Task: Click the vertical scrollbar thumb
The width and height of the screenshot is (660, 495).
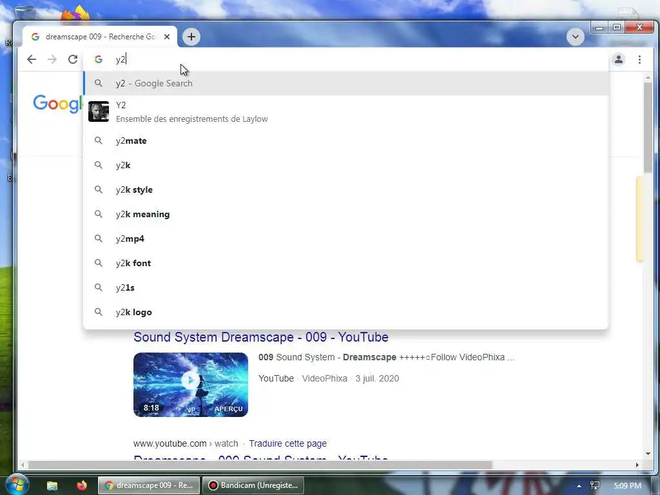Action: pyautogui.click(x=648, y=127)
